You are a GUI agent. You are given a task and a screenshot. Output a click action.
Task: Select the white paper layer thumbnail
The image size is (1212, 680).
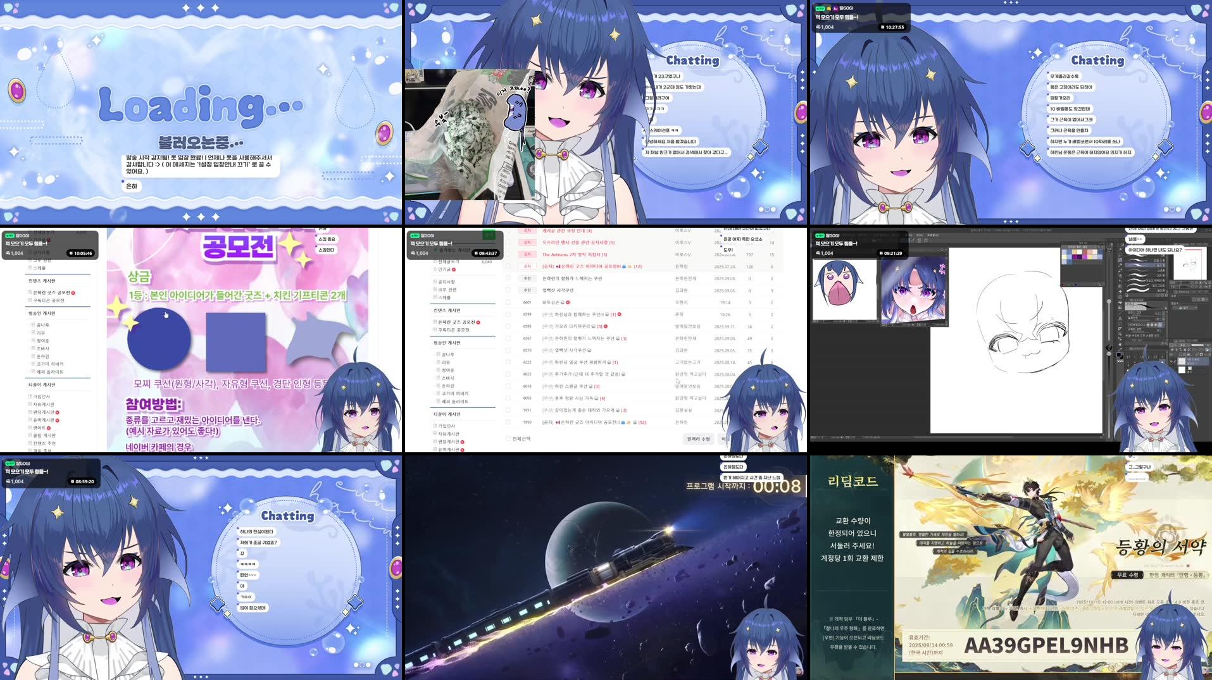click(1182, 369)
